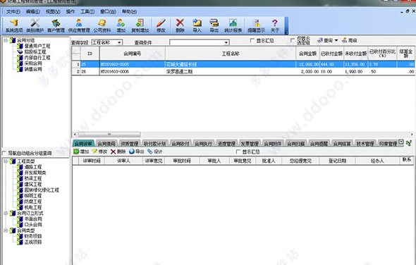Switch to 合同执行 tab
Image resolution: width=416 pixels, height=265 pixels.
(x=204, y=144)
